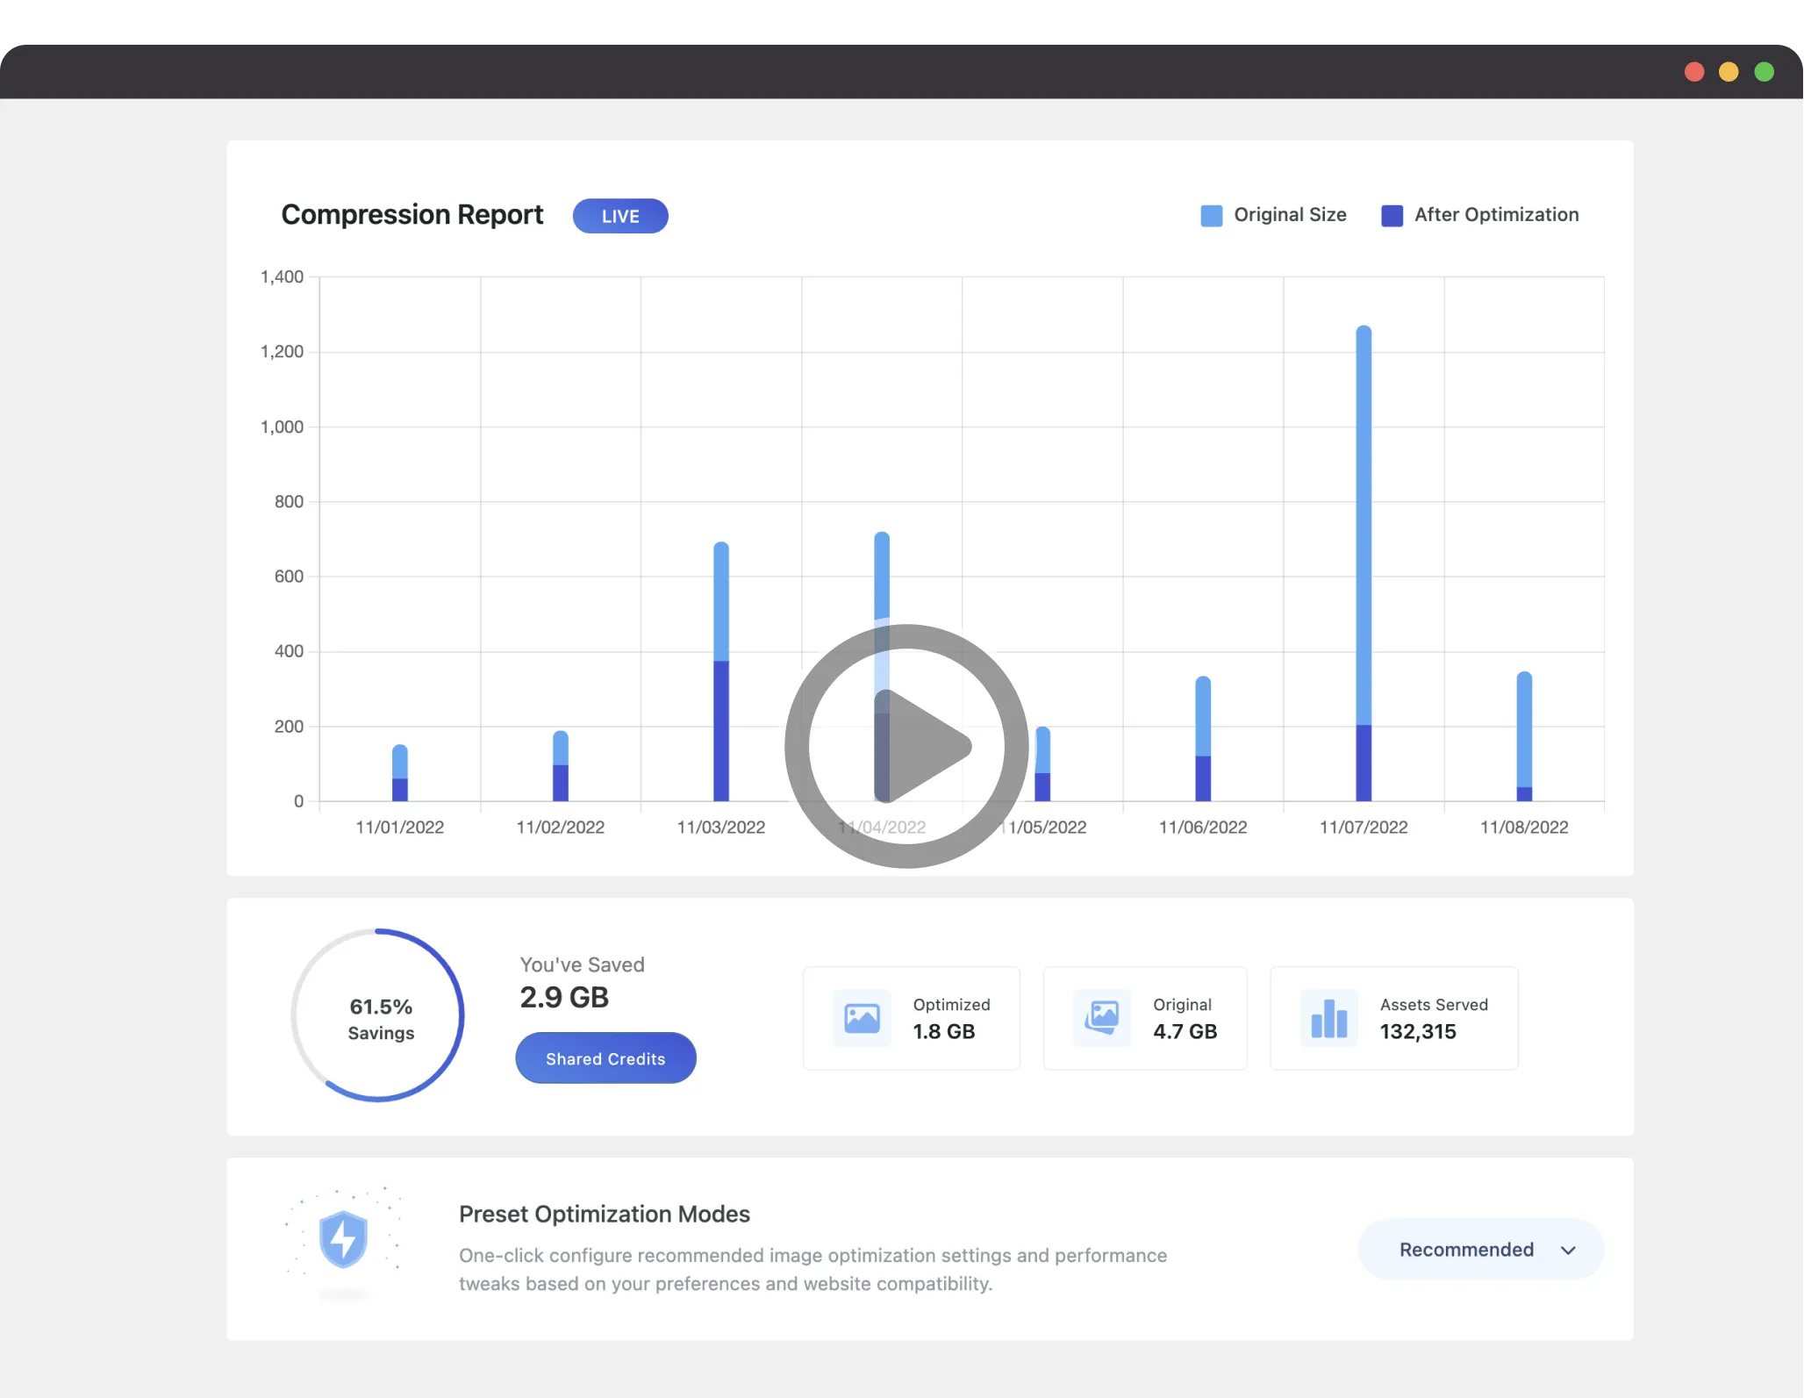
Task: Click the yellow window dot
Action: 1729,72
